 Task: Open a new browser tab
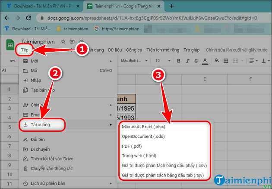click(171, 6)
